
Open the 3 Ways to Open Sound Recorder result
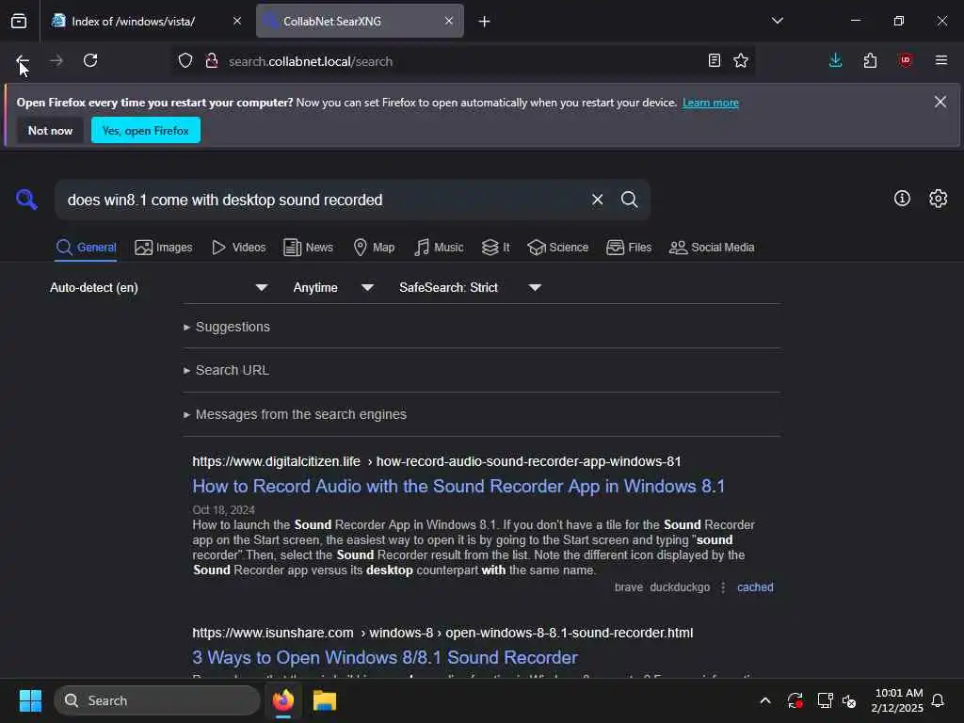pyautogui.click(x=385, y=657)
